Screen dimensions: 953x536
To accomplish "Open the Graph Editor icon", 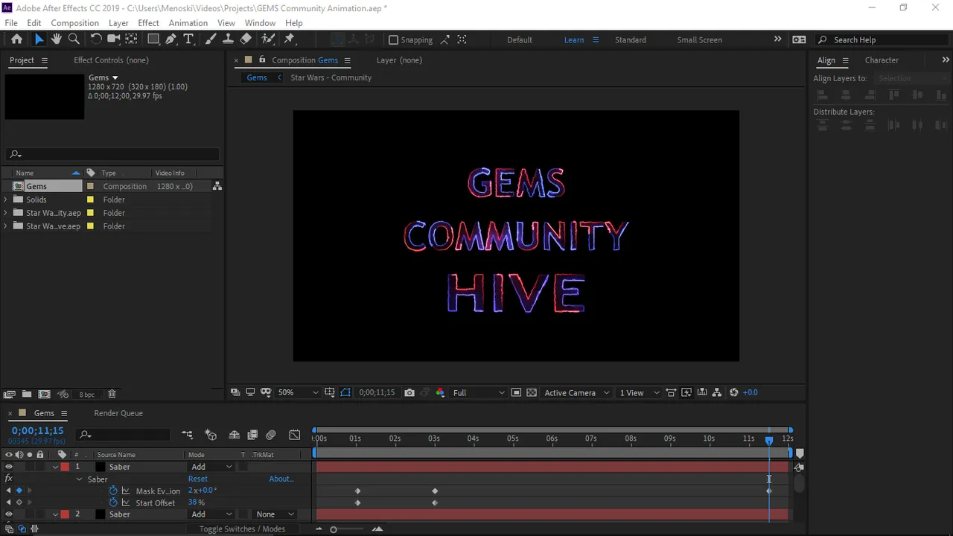I will pos(295,435).
